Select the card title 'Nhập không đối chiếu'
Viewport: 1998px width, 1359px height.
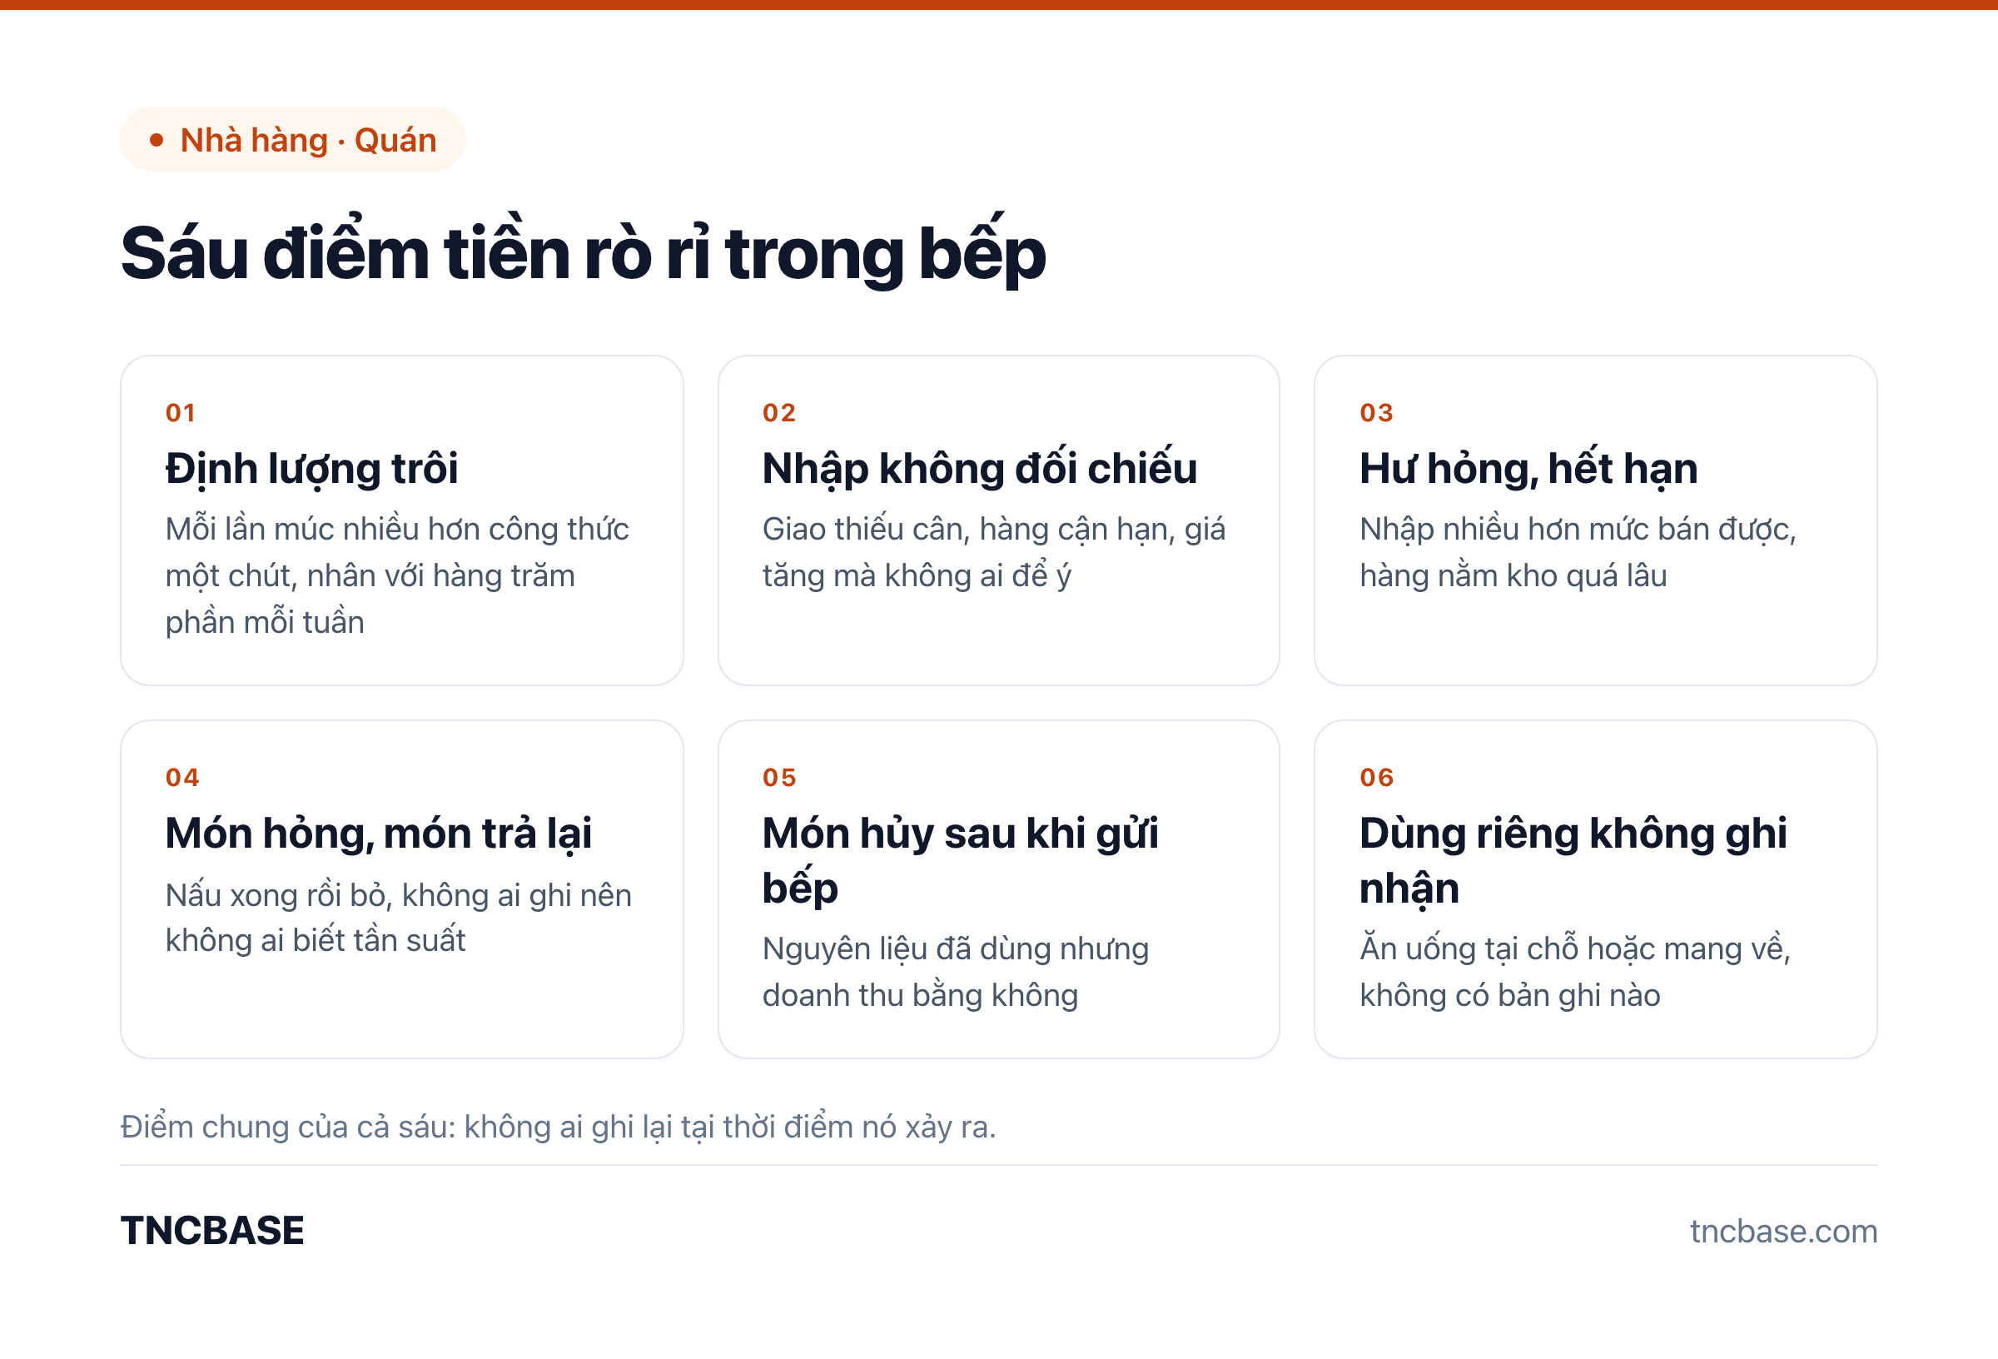tap(979, 470)
